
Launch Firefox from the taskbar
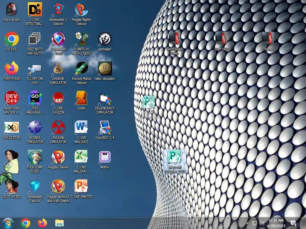42,223
